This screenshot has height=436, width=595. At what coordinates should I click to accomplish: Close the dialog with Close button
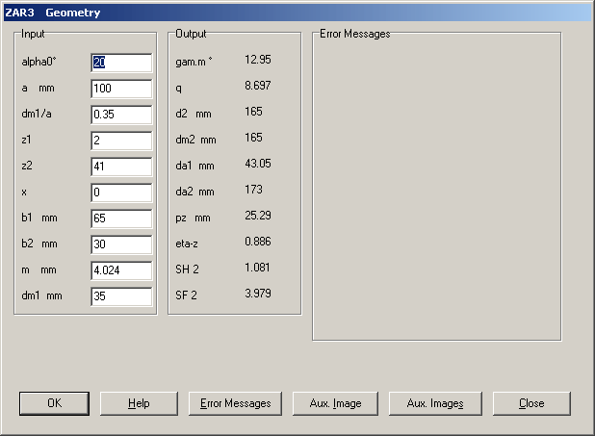point(531,403)
